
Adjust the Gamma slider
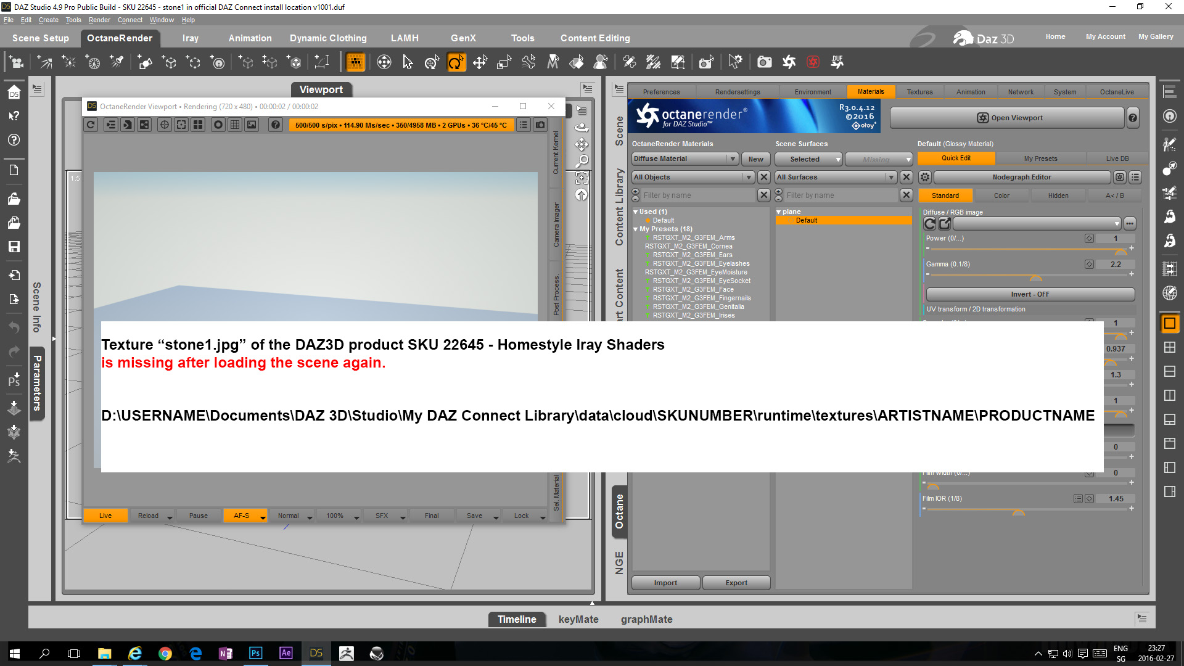pos(1035,276)
